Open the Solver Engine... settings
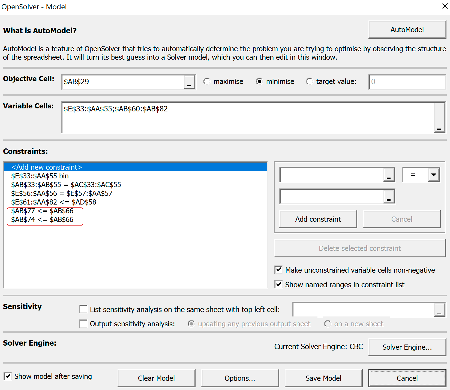This screenshot has width=450, height=390. pyautogui.click(x=407, y=347)
